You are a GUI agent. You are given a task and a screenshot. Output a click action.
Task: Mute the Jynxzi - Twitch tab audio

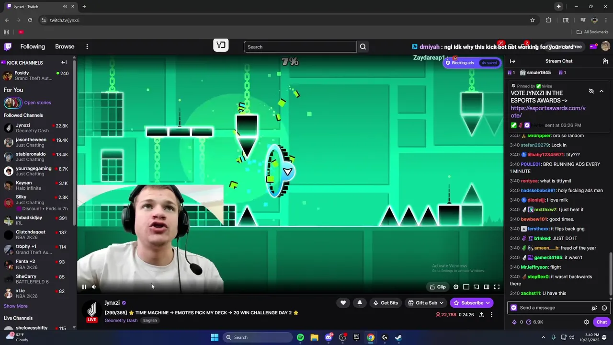[65, 7]
